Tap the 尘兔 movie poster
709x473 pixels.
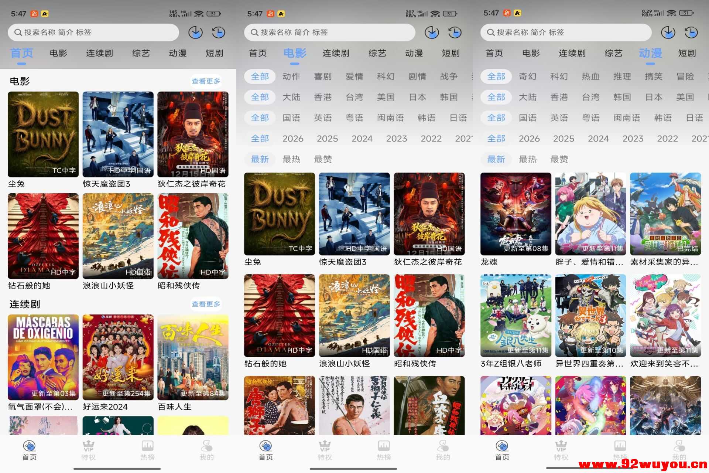pyautogui.click(x=43, y=135)
